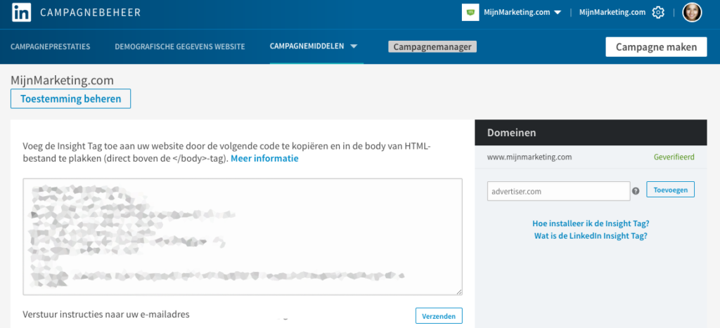Click the Domeinen panel header
The height and width of the screenshot is (328, 720).
click(591, 133)
